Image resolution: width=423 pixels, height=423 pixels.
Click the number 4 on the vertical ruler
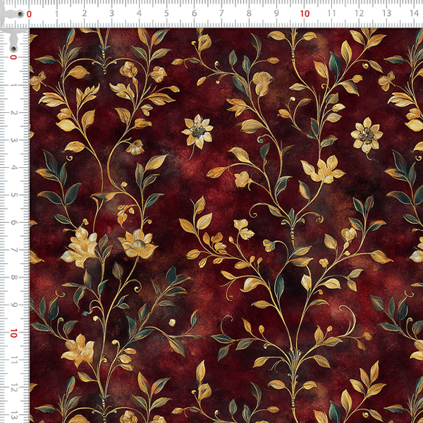pyautogui.click(x=14, y=168)
